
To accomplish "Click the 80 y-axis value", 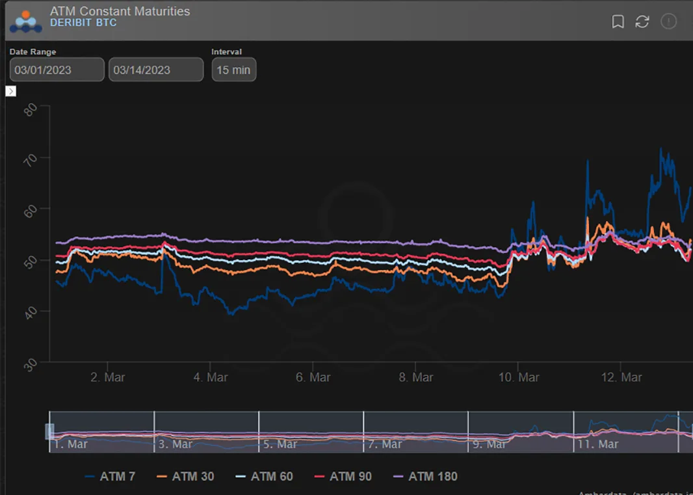I will pyautogui.click(x=30, y=110).
